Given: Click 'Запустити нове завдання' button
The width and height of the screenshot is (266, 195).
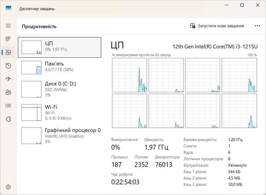Looking at the screenshot, I should pos(217,26).
